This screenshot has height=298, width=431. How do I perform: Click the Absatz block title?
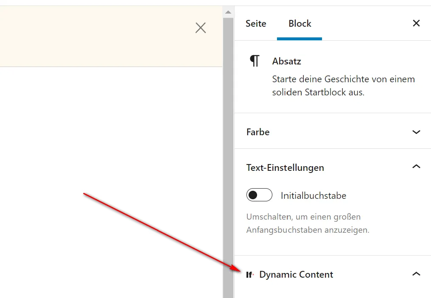click(286, 61)
